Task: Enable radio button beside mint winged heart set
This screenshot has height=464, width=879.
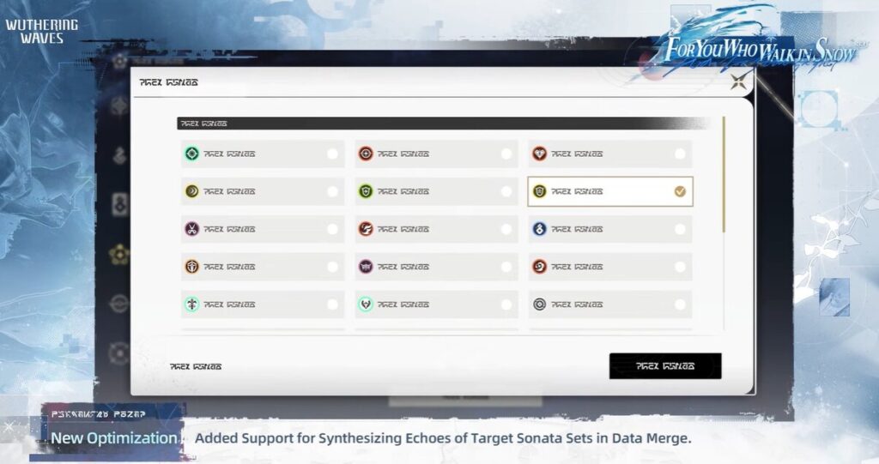Action: point(506,304)
